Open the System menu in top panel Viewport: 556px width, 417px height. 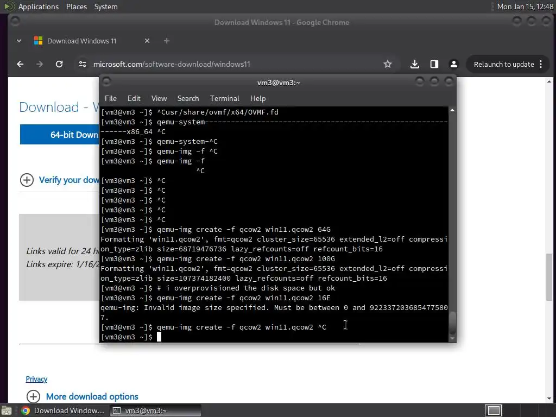click(x=106, y=7)
